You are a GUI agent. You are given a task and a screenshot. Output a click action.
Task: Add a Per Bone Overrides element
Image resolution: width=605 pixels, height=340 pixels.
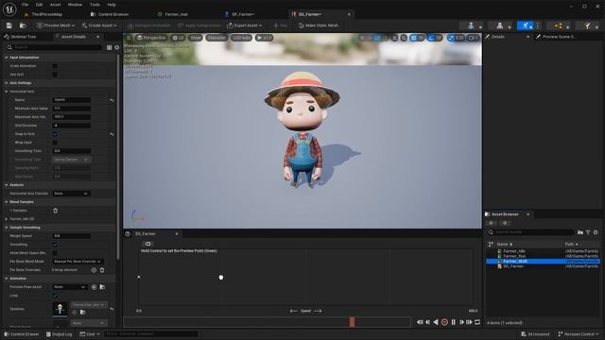(x=94, y=270)
